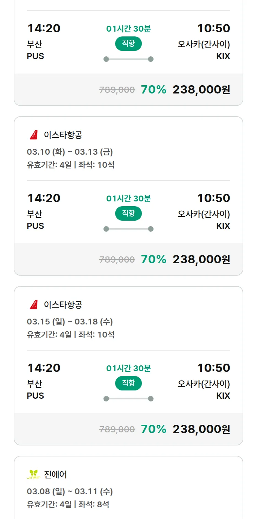Click the Eastar Jet logo on 03.15 card
Viewport: 257px width, 519px height.
(34, 305)
